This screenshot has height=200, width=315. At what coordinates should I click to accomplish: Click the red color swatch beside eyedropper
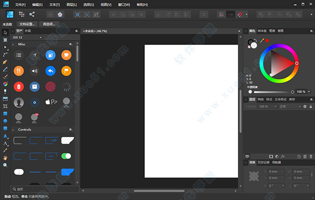(267, 41)
